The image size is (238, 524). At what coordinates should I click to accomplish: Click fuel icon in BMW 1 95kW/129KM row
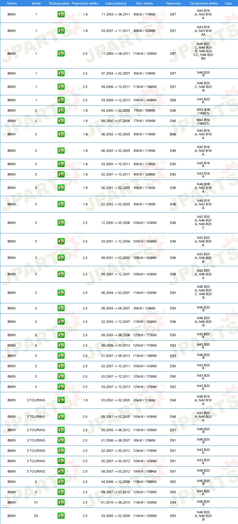61,73
